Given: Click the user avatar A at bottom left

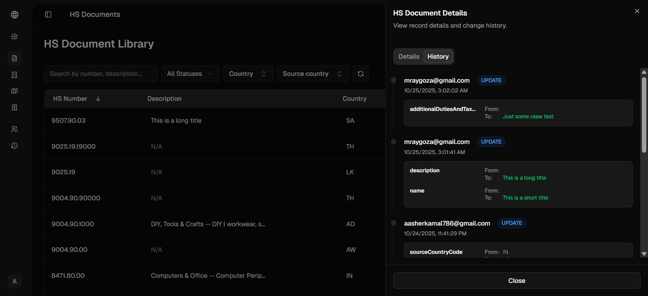Looking at the screenshot, I should pyautogui.click(x=15, y=281).
